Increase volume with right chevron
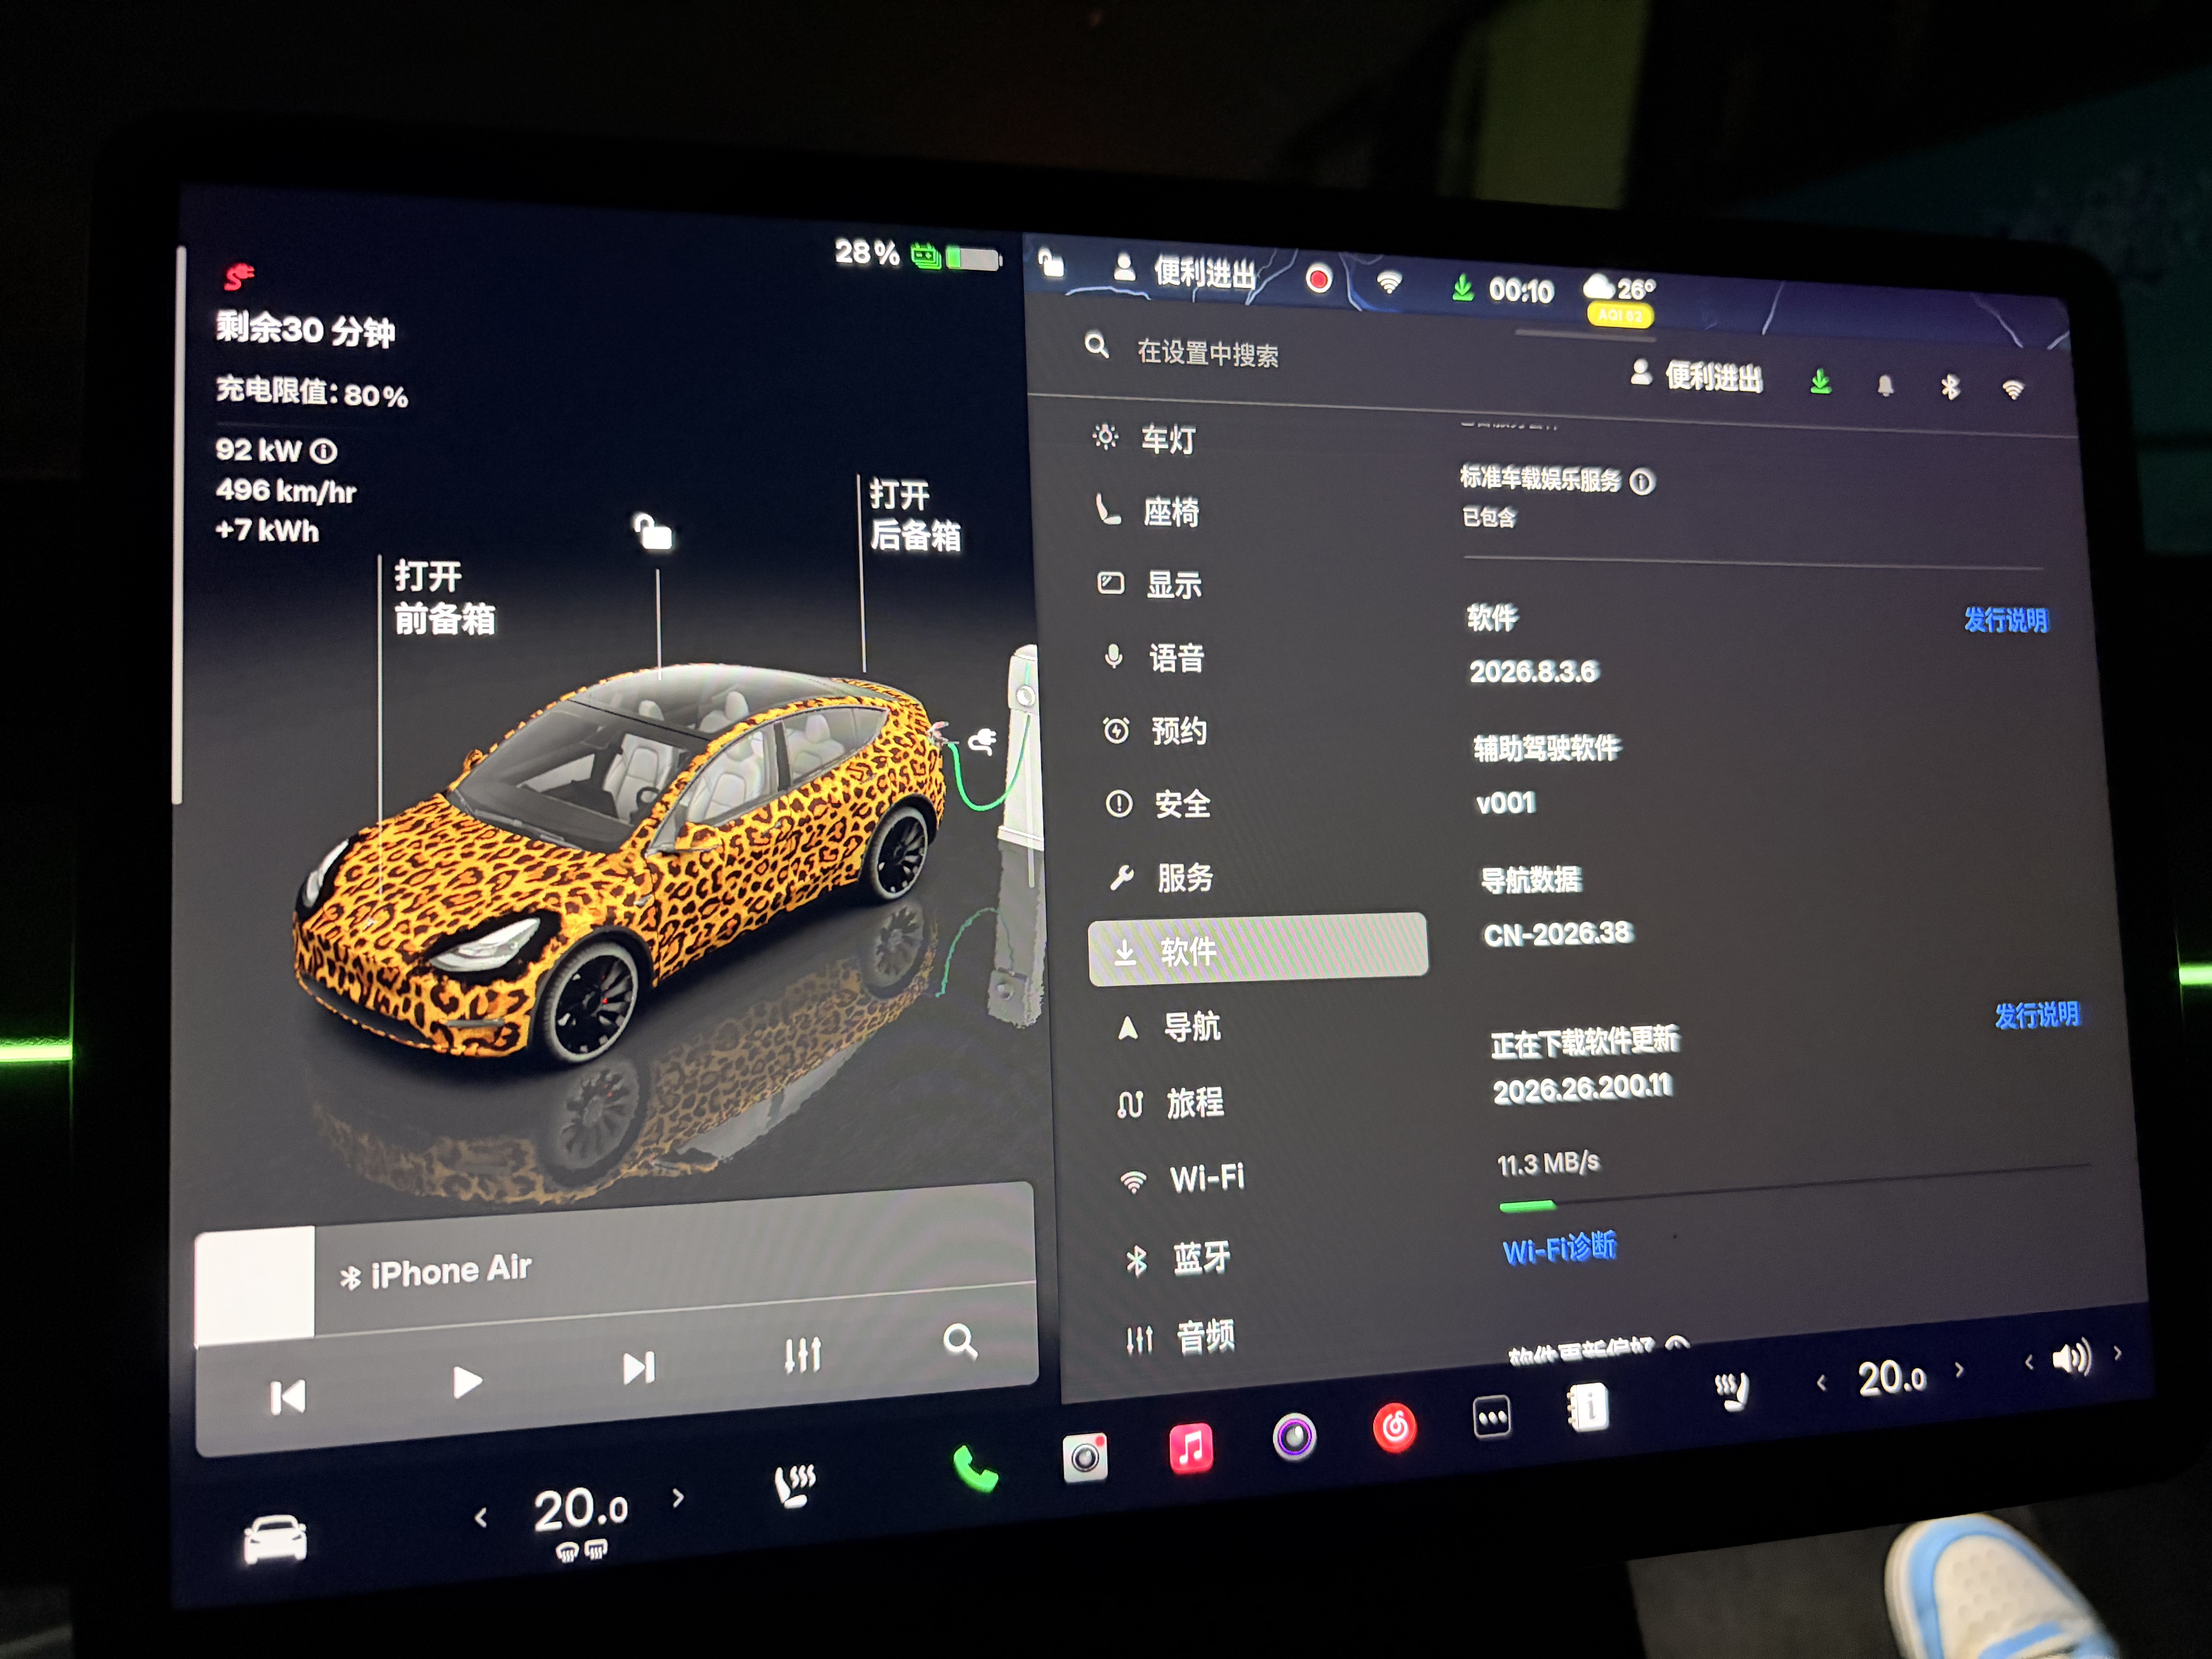Image resolution: width=2212 pixels, height=1659 pixels. click(x=2118, y=1353)
